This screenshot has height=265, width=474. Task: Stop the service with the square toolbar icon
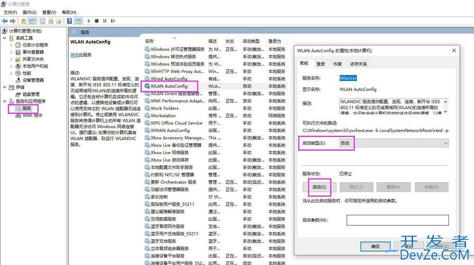[97, 21]
